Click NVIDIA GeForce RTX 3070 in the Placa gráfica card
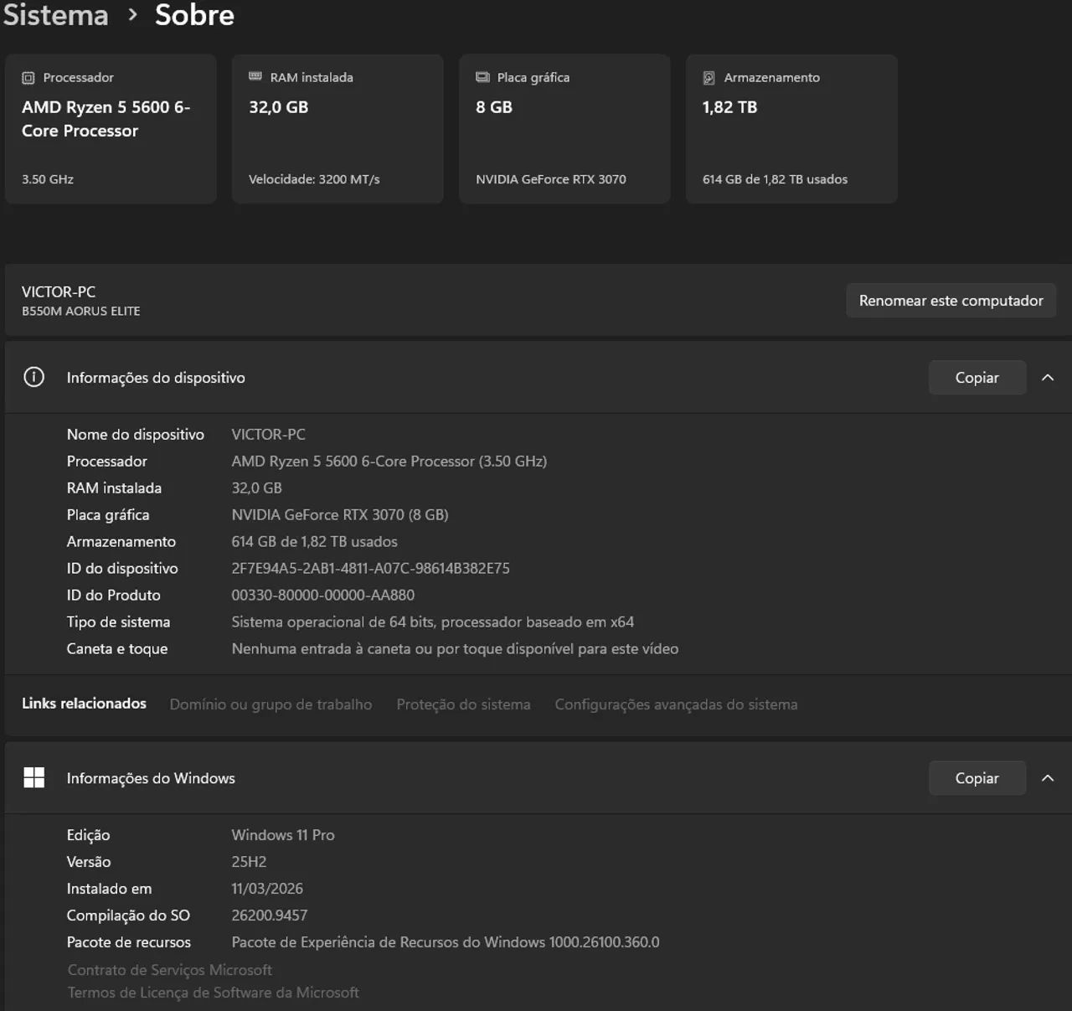This screenshot has height=1011, width=1072. click(551, 179)
